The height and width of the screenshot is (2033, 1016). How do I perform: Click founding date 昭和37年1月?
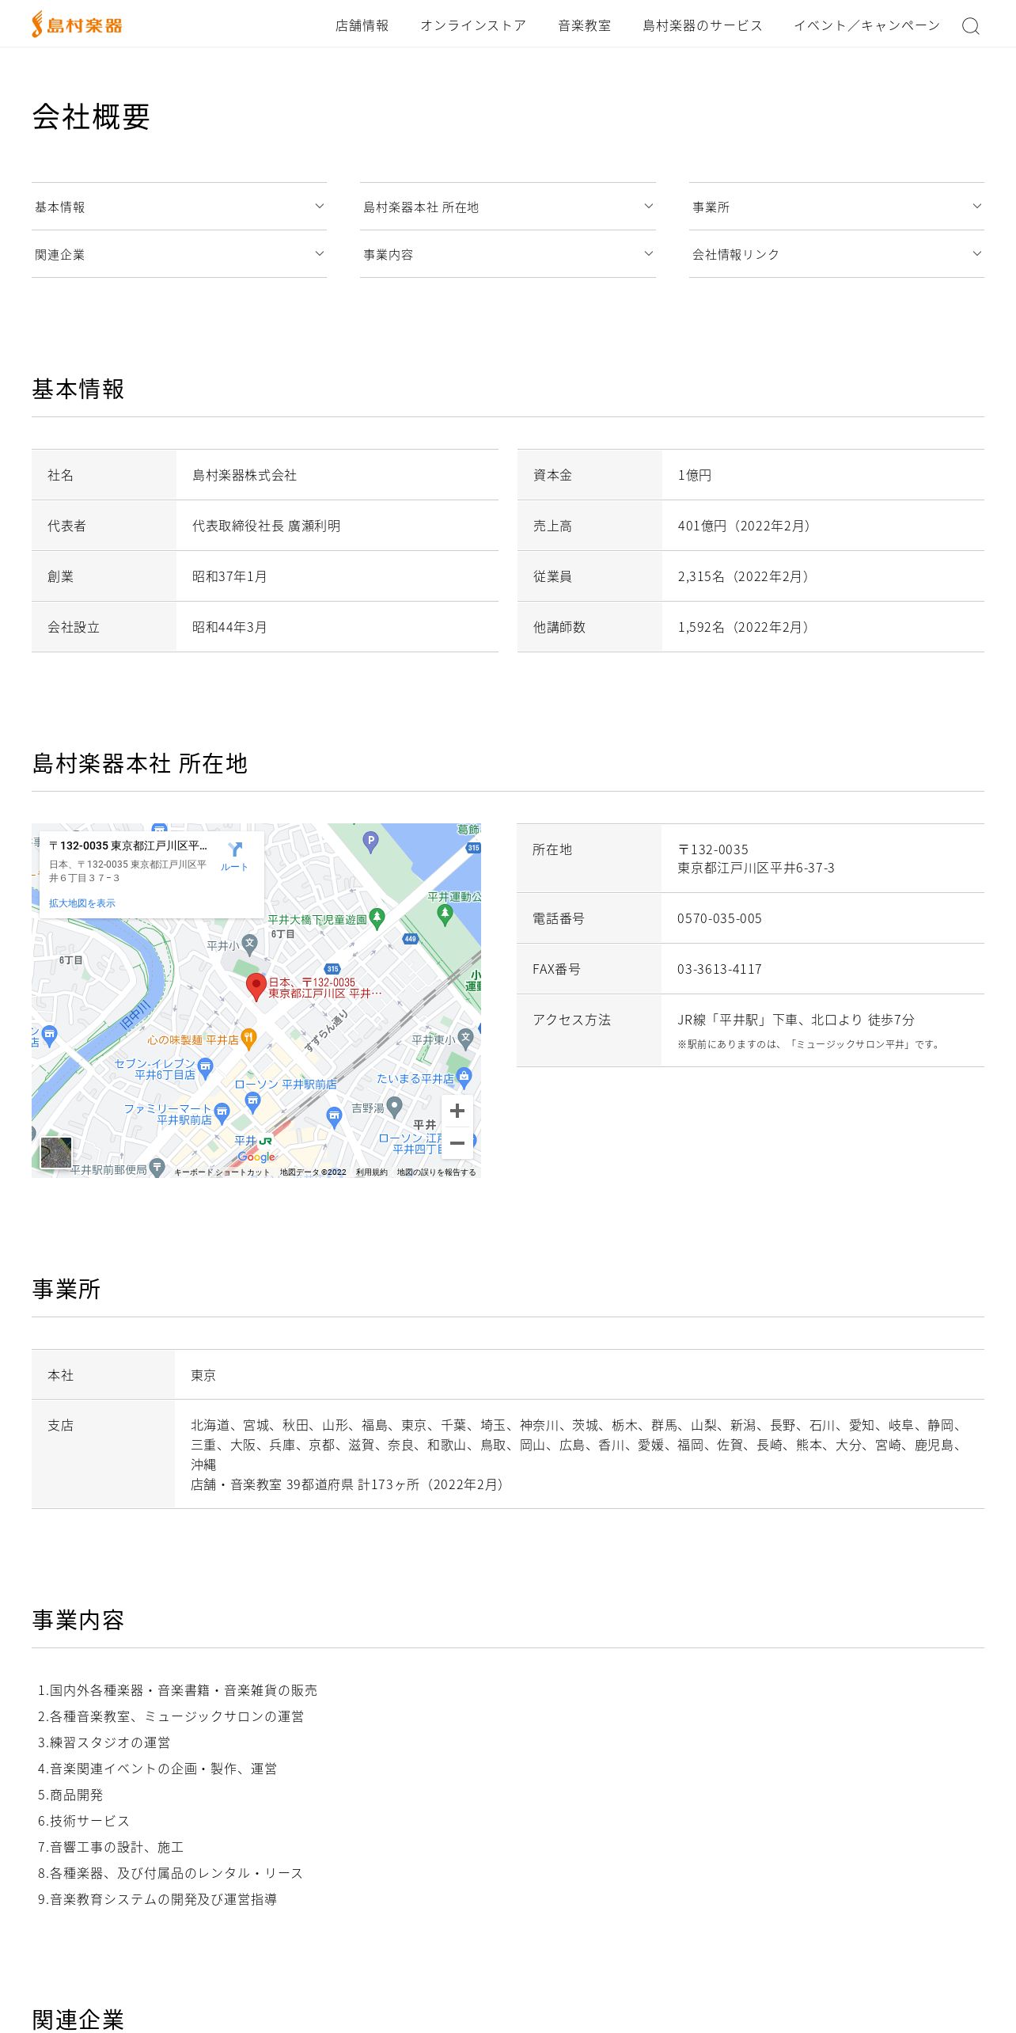click(229, 576)
